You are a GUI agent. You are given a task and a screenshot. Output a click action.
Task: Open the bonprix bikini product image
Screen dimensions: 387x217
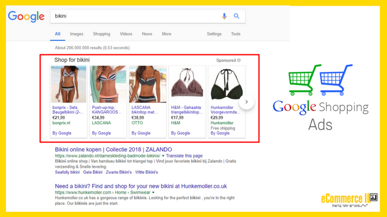pyautogui.click(x=69, y=84)
